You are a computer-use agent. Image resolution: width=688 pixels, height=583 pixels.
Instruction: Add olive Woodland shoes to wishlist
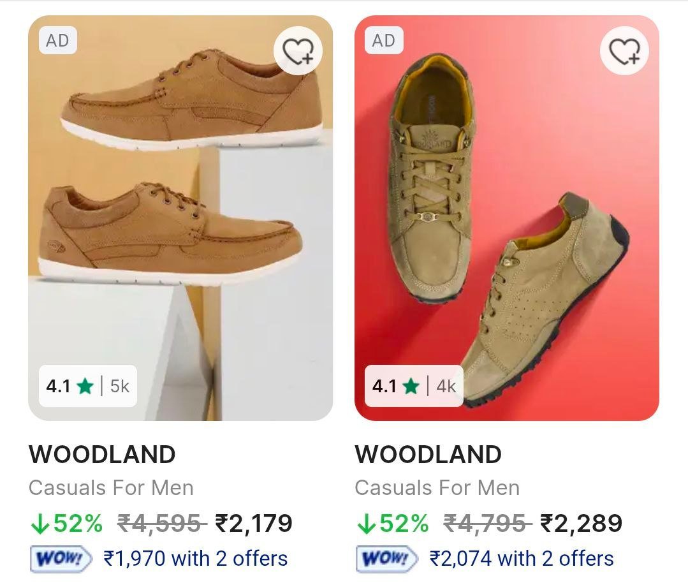click(624, 51)
